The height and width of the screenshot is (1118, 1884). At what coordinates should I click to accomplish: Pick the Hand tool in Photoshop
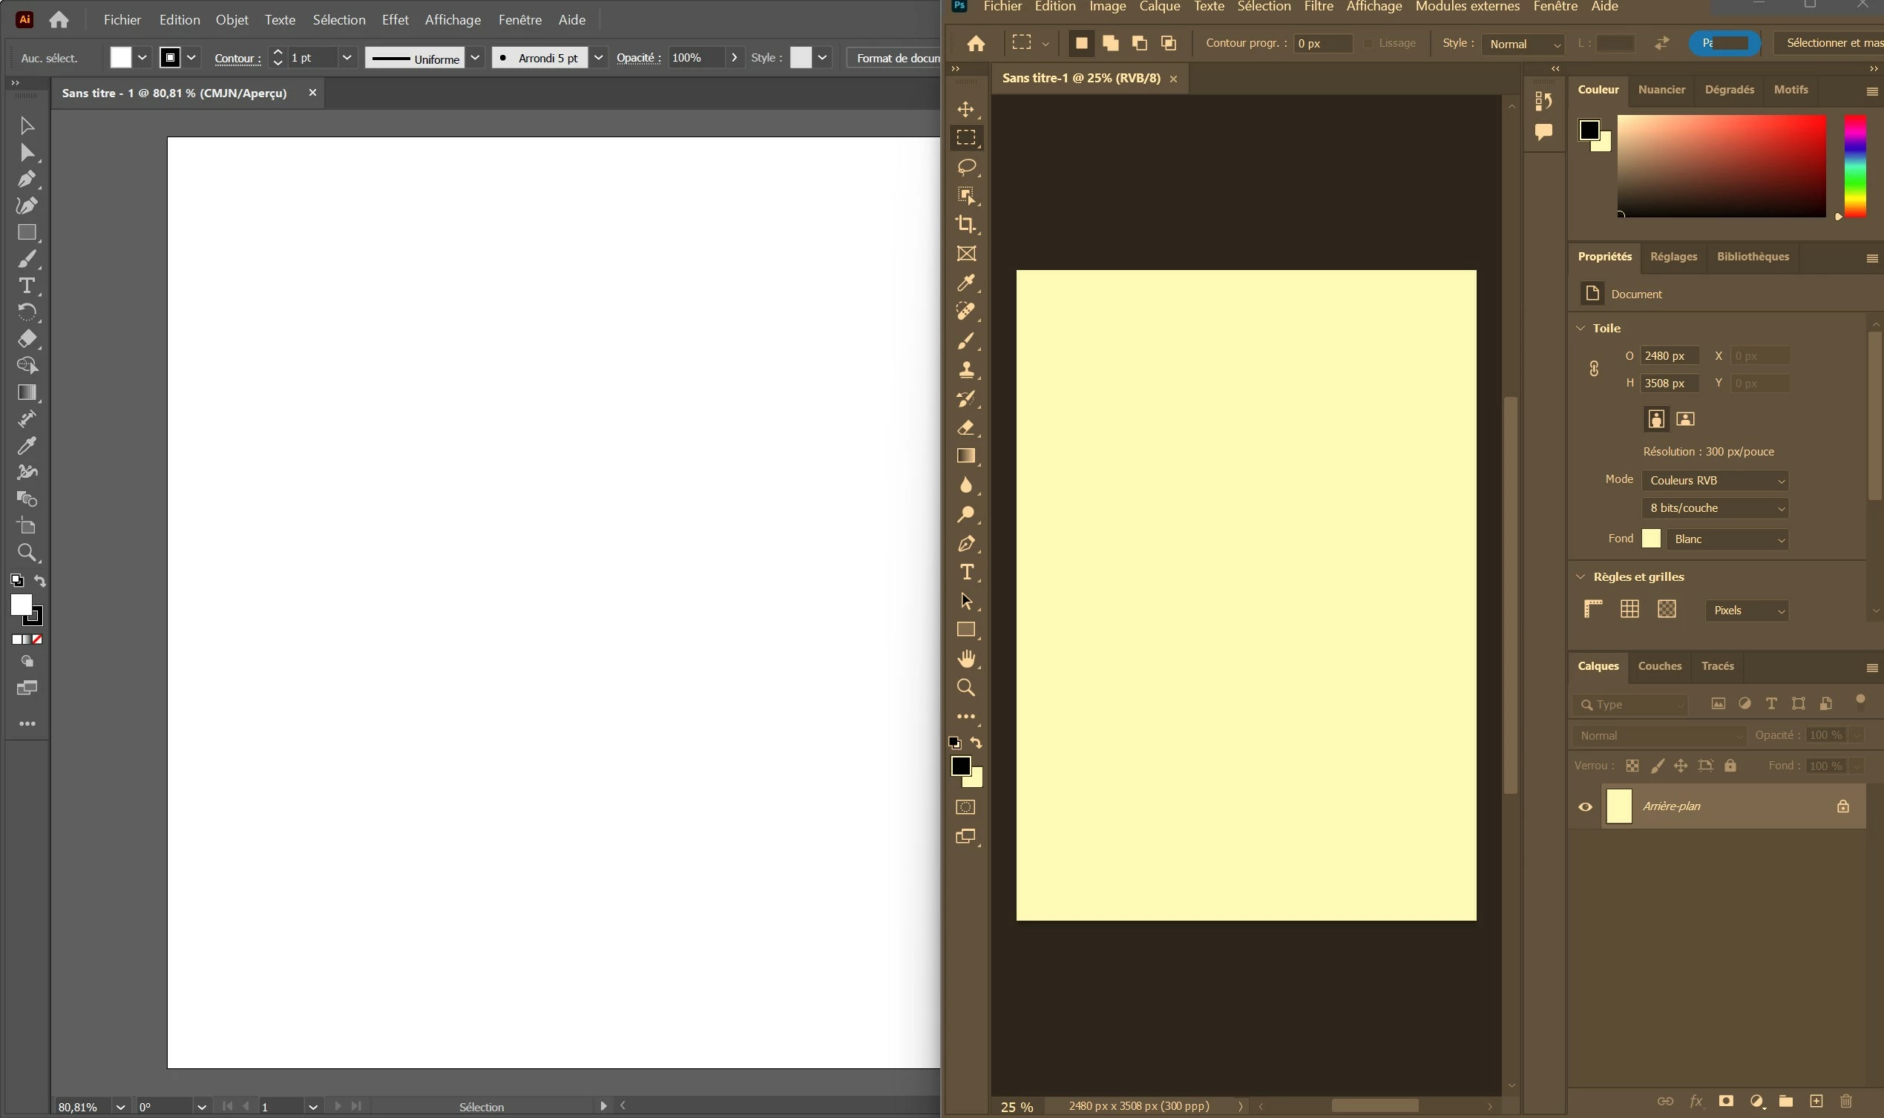965,660
